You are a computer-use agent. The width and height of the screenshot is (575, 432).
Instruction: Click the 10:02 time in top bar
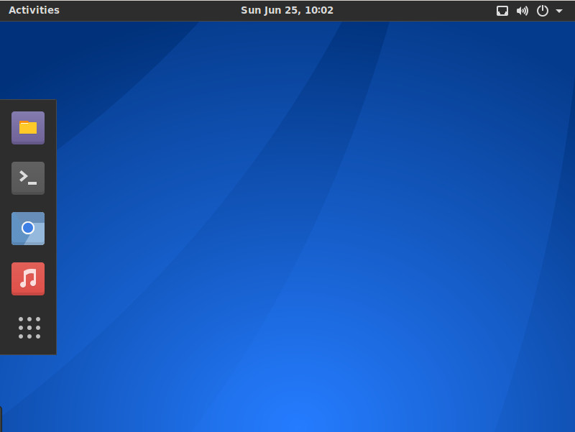[x=319, y=10]
